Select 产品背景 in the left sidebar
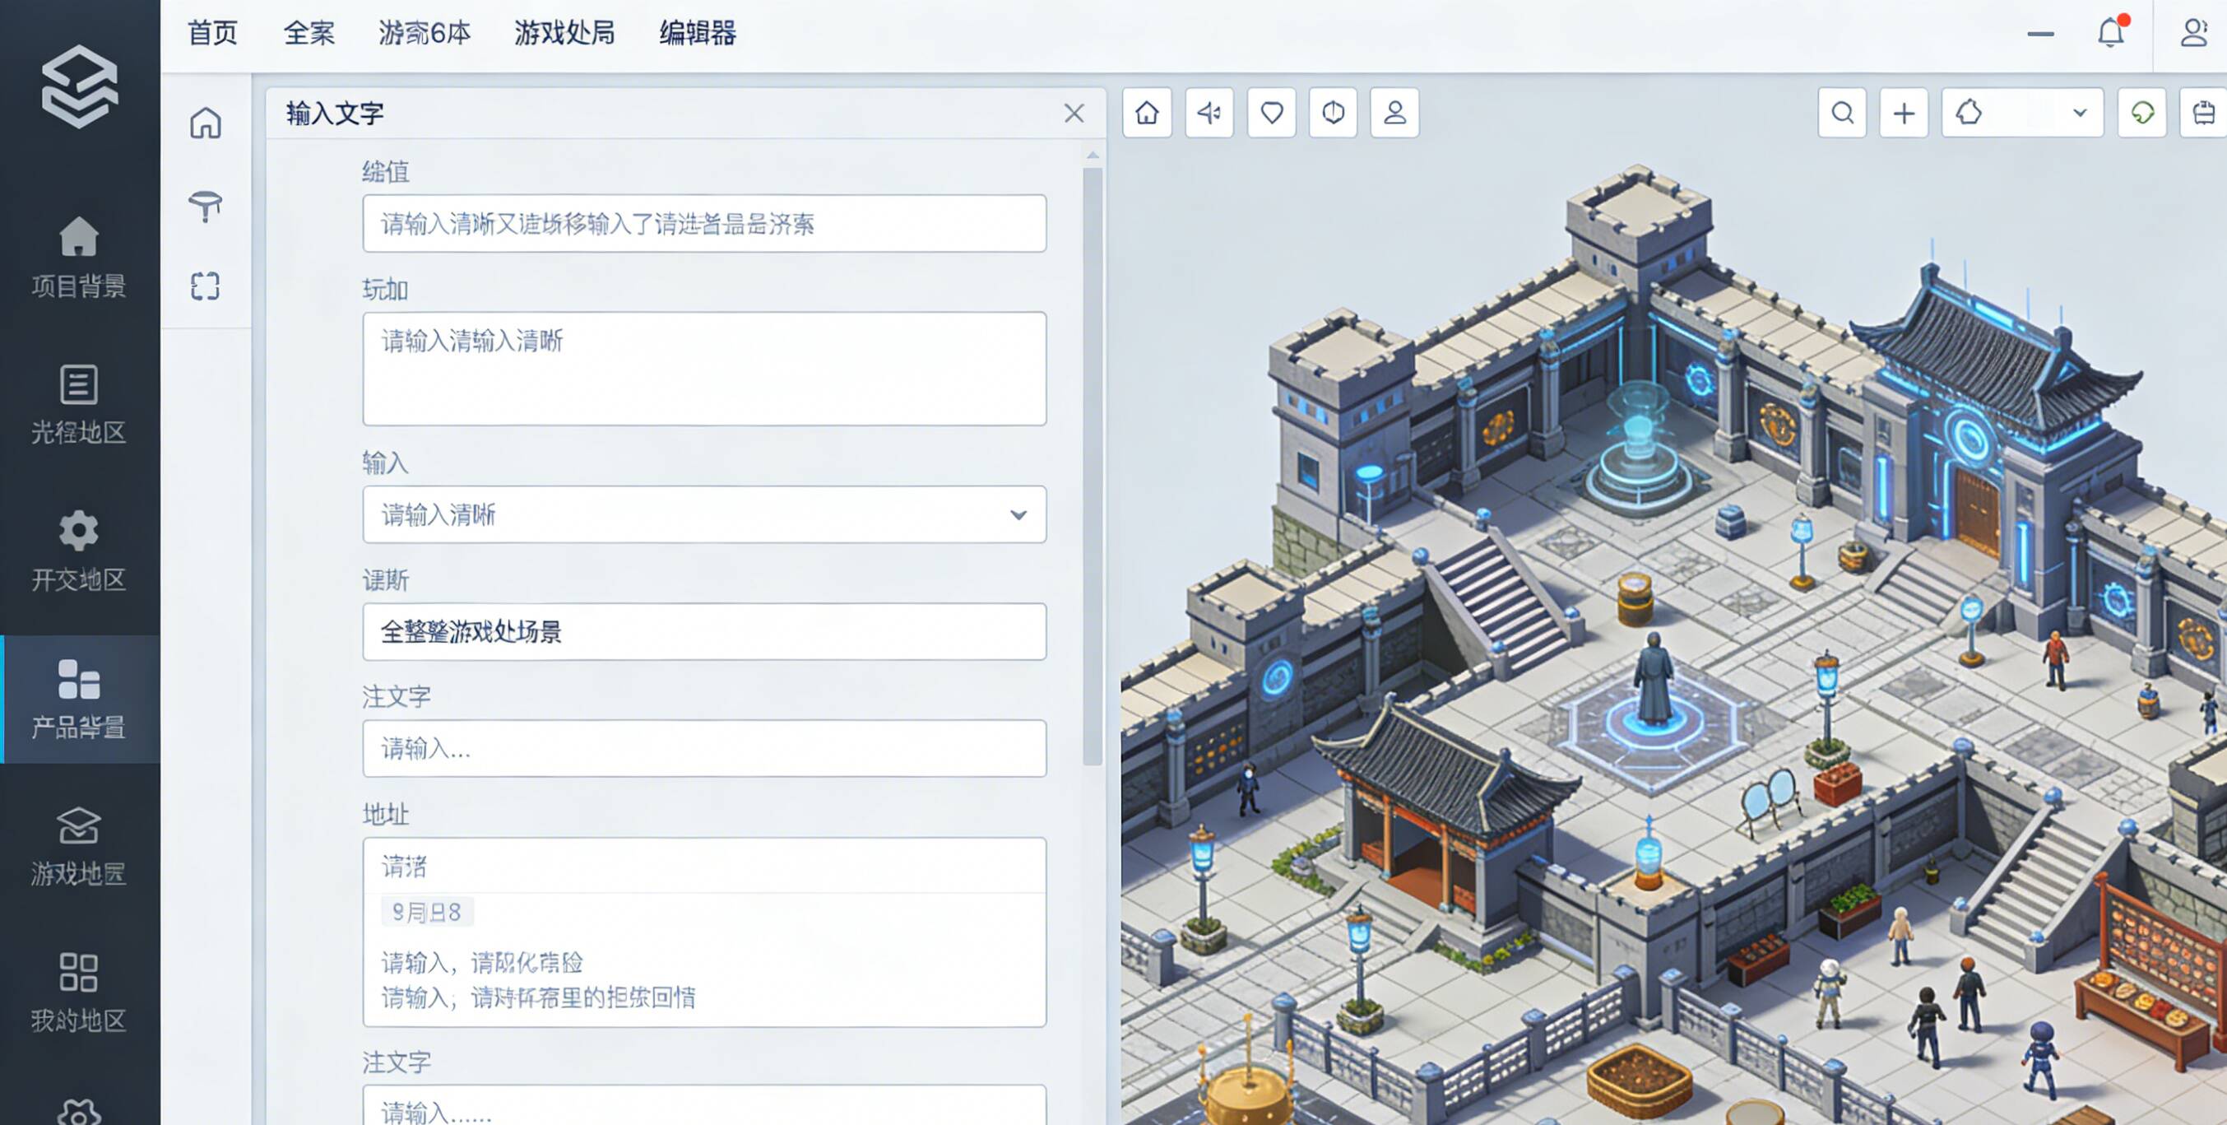The image size is (2227, 1125). 79,700
